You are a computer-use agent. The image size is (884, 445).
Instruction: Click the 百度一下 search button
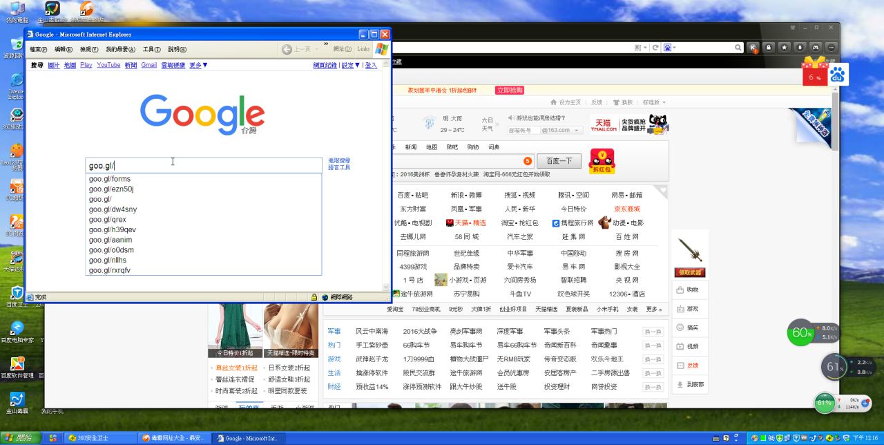pos(559,161)
